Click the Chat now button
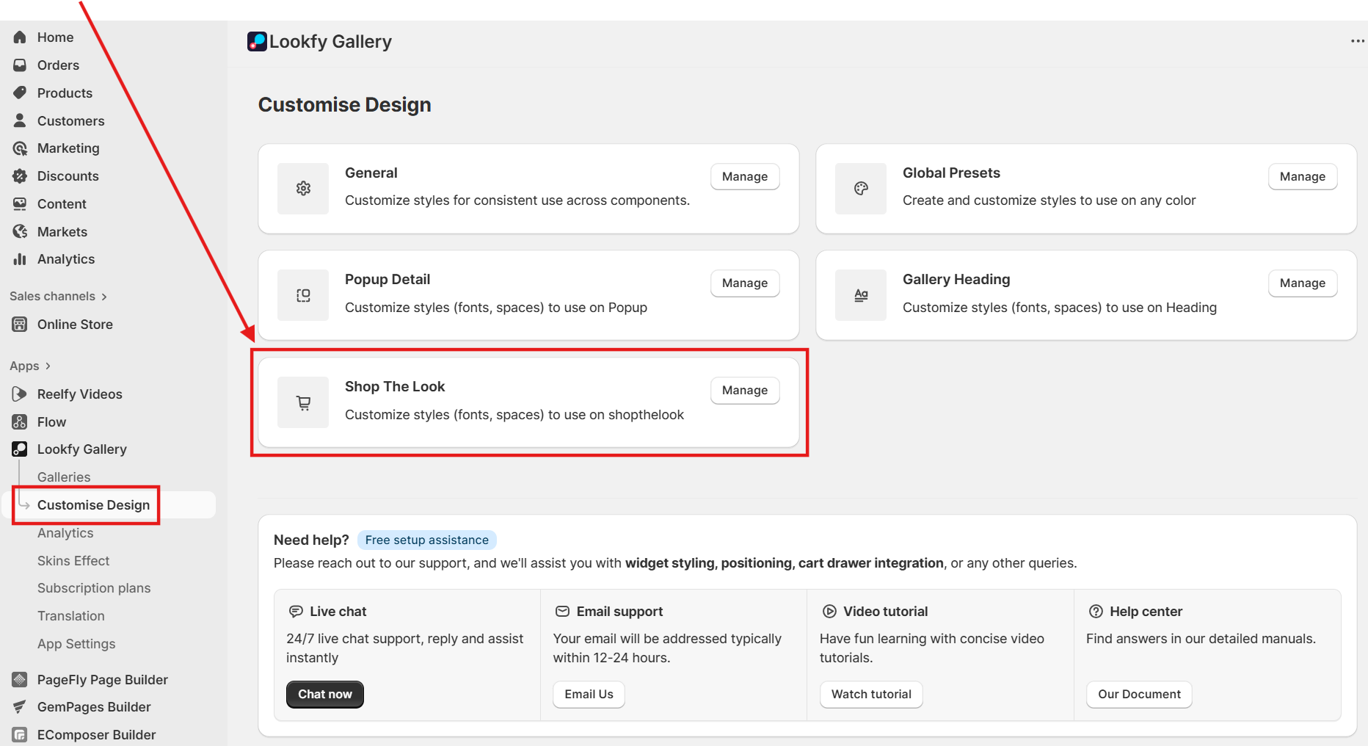Image resolution: width=1368 pixels, height=746 pixels. (x=324, y=695)
